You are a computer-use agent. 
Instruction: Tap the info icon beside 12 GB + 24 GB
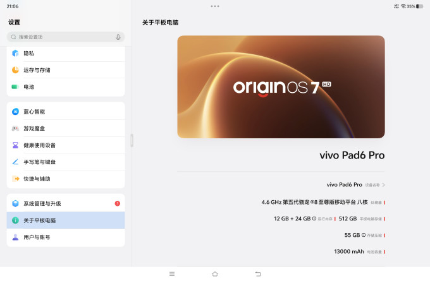(x=314, y=218)
